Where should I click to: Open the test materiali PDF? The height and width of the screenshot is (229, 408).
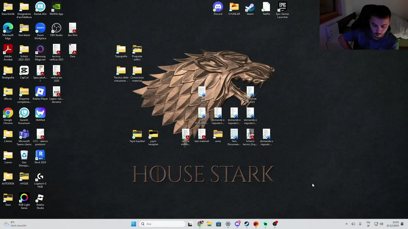202,136
